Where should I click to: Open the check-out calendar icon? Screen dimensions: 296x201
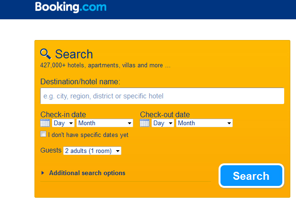tap(145, 123)
